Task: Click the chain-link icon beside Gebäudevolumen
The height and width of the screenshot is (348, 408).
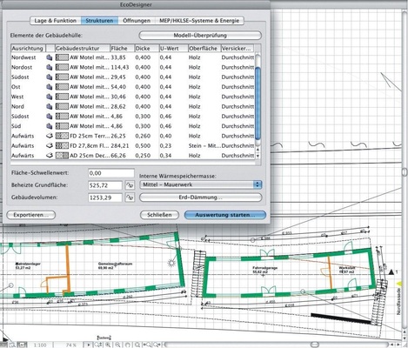Action: point(130,197)
